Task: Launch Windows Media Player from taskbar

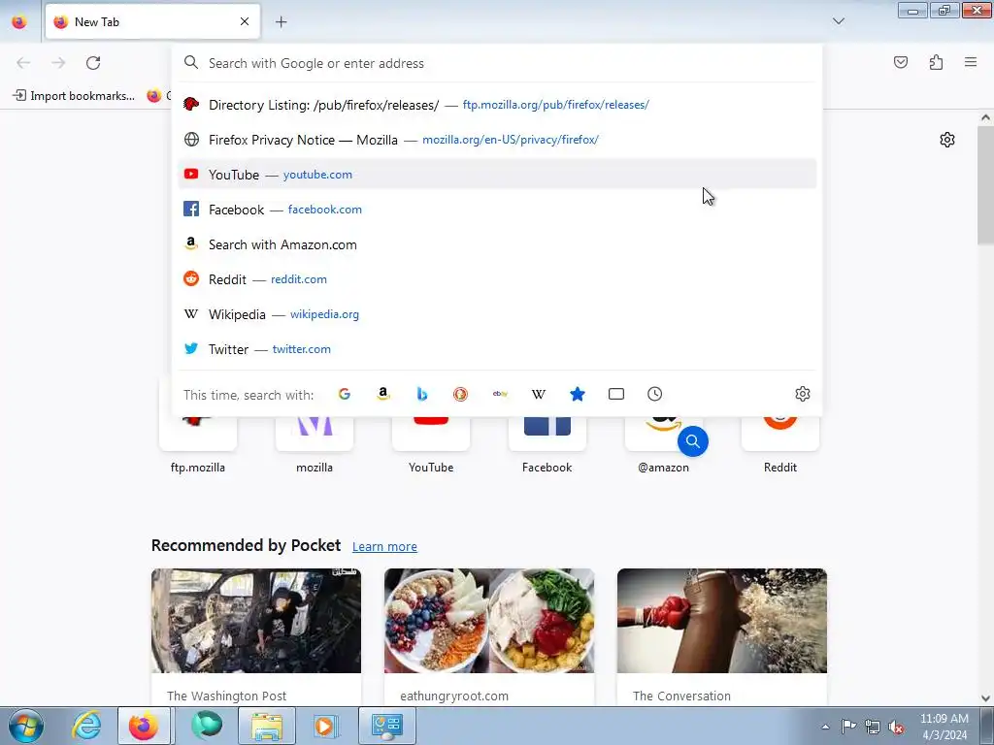Action: click(326, 726)
